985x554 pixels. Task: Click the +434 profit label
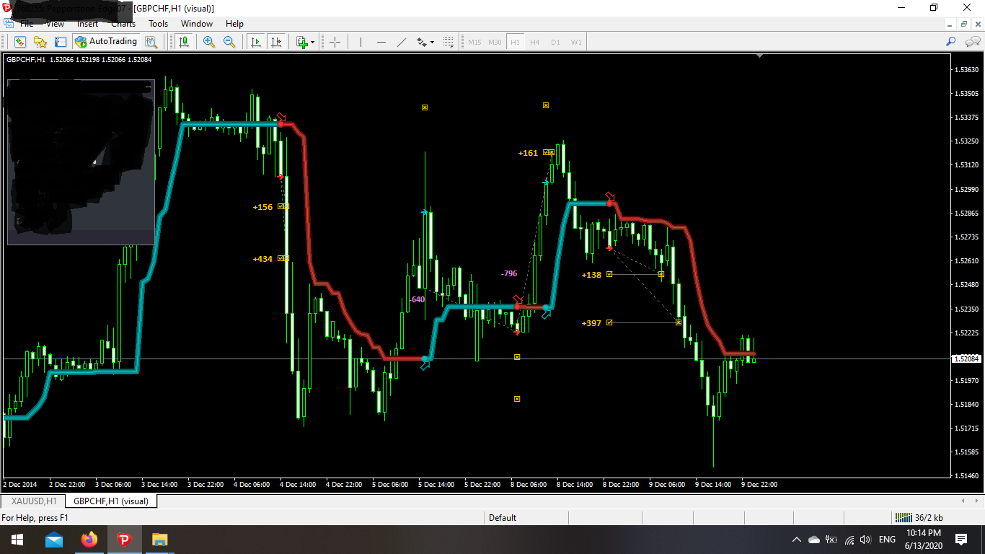pyautogui.click(x=262, y=259)
